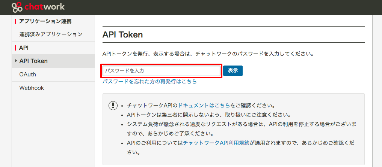Click the exclamation notice icon
This screenshot has height=167, width=382.
113,106
